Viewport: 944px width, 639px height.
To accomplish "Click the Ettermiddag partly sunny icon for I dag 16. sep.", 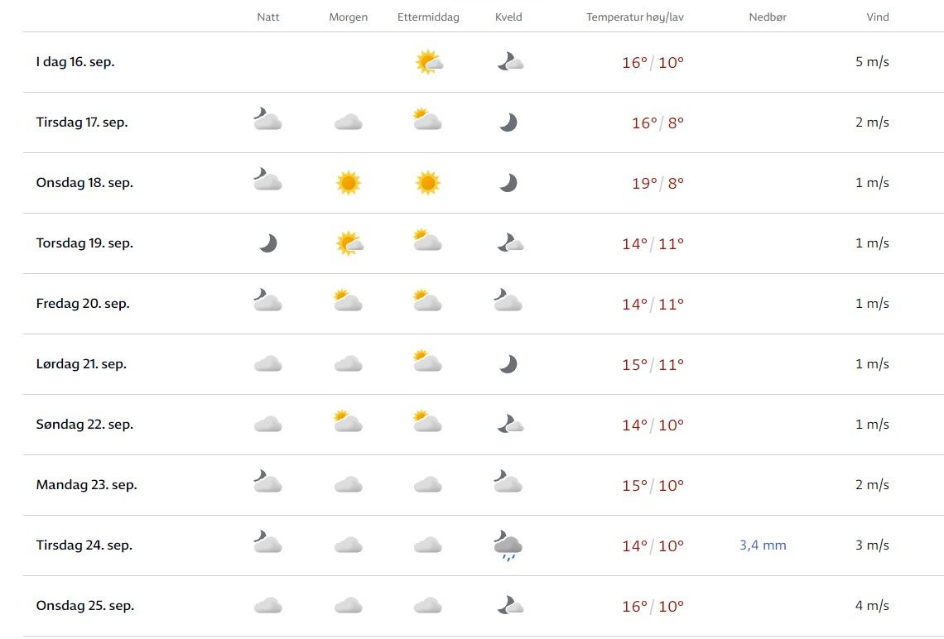I will pyautogui.click(x=428, y=62).
